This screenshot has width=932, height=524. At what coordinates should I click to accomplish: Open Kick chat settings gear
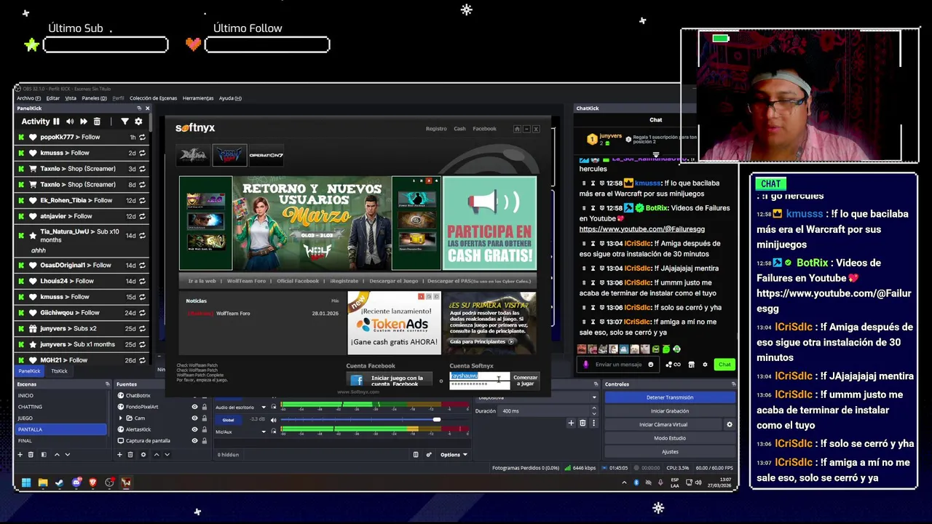pos(705,364)
